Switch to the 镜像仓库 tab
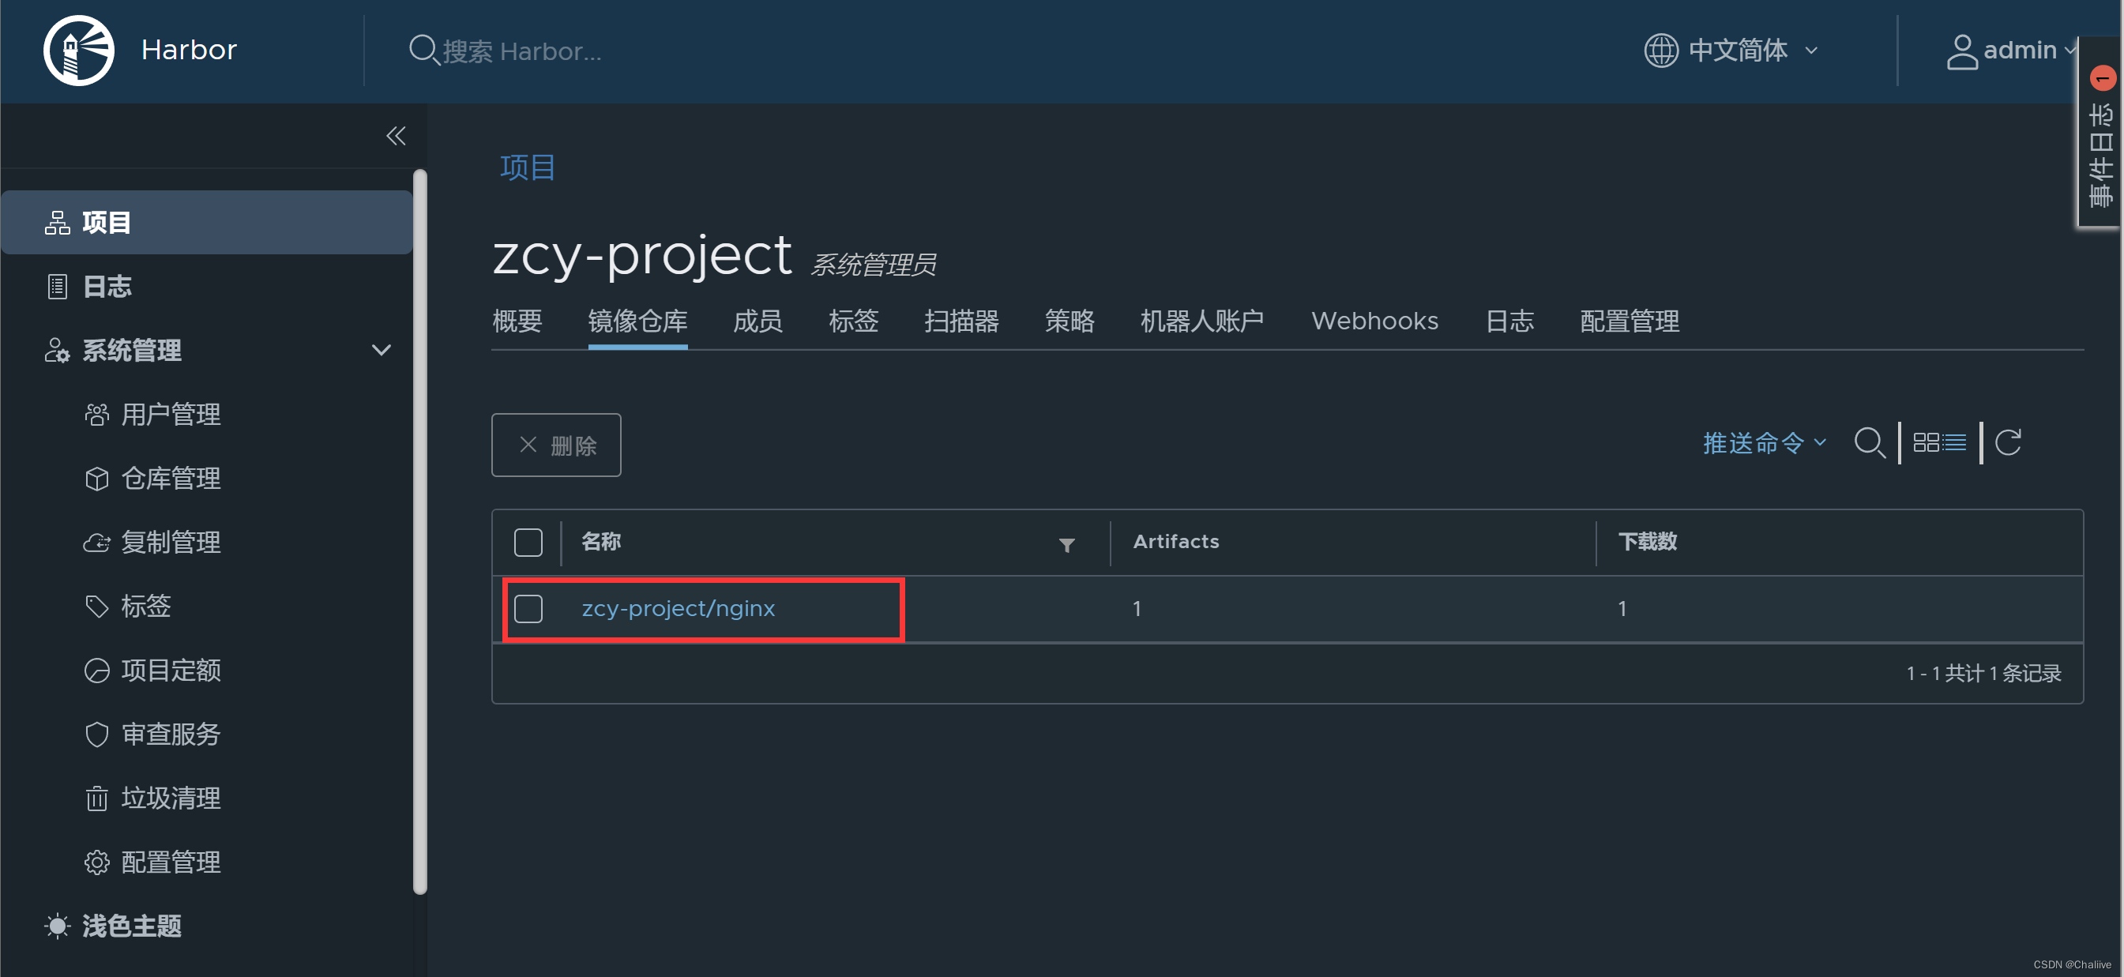Screen dimensions: 2124x977 (x=637, y=321)
